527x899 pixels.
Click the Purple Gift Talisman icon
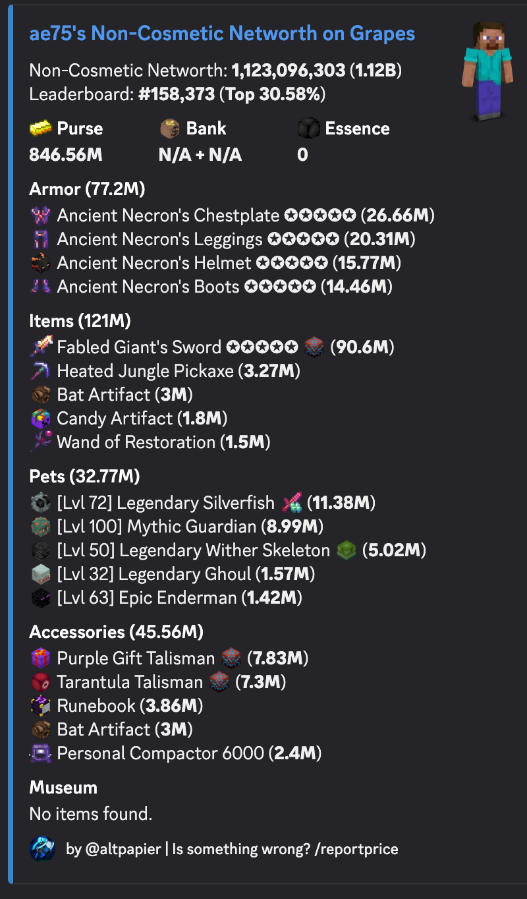[41, 658]
